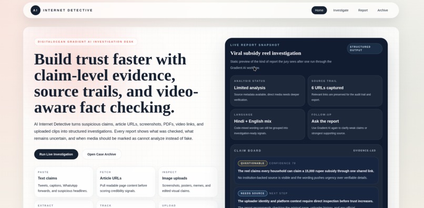Click the paragraph starting 'AI Internet Detective turns'
424x208 pixels.
point(119,131)
